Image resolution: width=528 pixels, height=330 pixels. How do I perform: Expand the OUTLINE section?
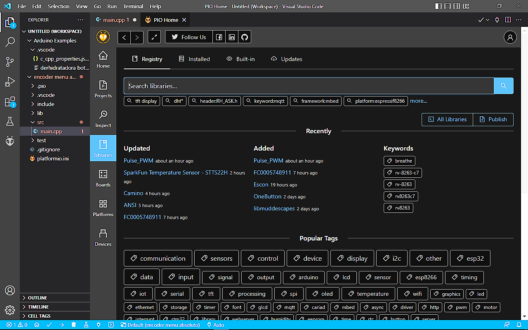coord(38,298)
